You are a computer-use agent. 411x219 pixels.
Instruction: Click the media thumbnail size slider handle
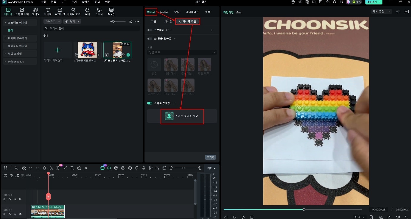[113, 21]
